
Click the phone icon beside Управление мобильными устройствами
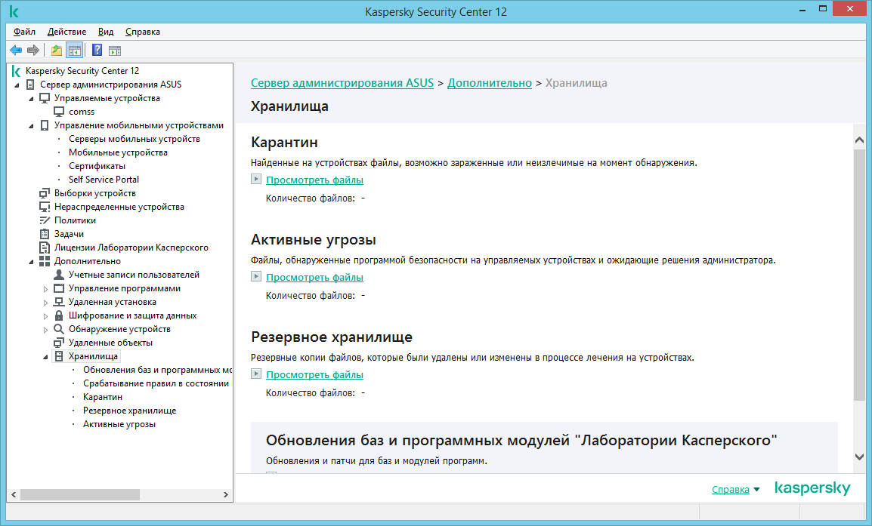coord(45,125)
